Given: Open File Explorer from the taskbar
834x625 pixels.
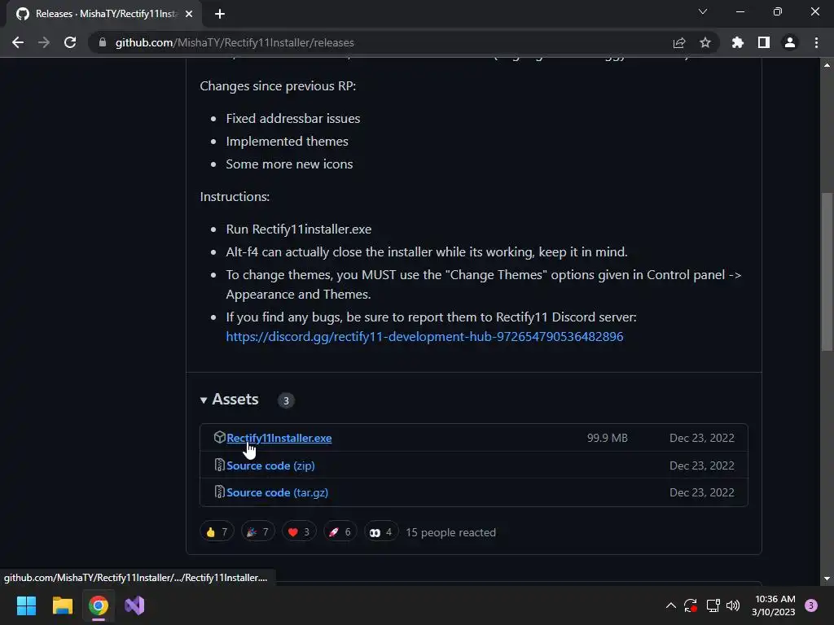Looking at the screenshot, I should coord(62,605).
